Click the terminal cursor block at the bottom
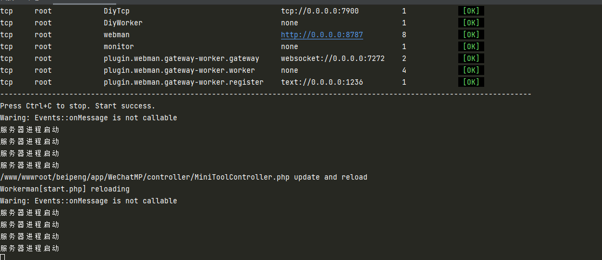 [x=2, y=257]
